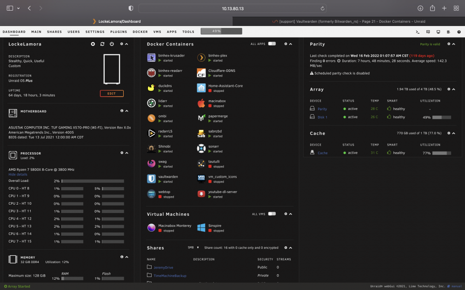Collapse the Shares panel

click(291, 248)
